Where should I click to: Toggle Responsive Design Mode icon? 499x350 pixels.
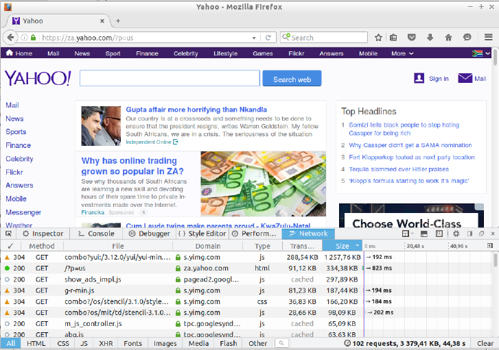pos(439,234)
